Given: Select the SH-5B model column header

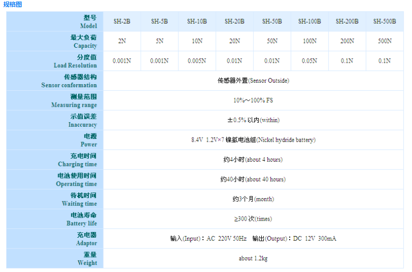Looking at the screenshot, I should click(159, 22).
